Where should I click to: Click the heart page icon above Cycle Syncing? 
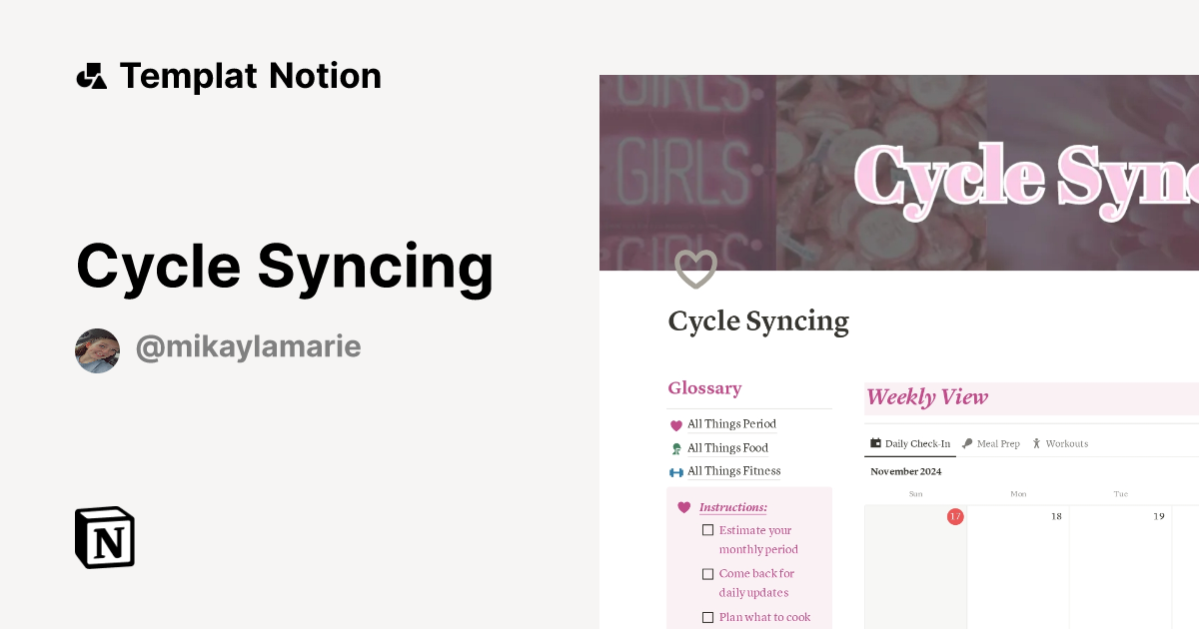pos(695,269)
